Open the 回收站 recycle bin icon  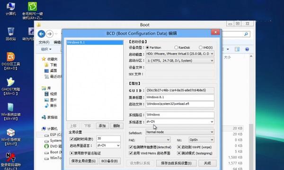11,34
